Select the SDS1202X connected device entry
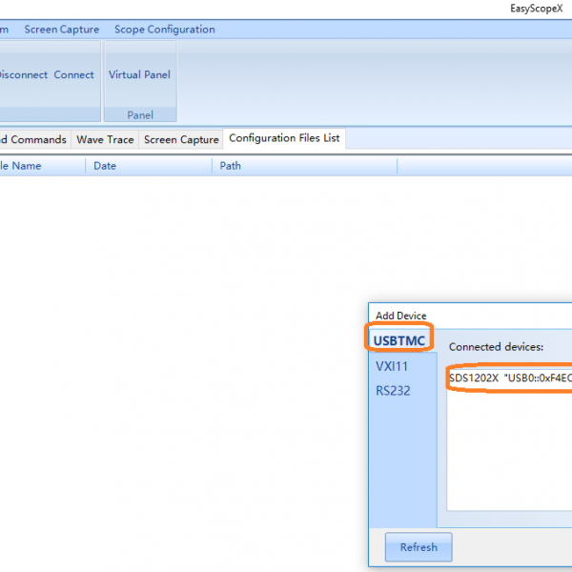 (x=509, y=378)
